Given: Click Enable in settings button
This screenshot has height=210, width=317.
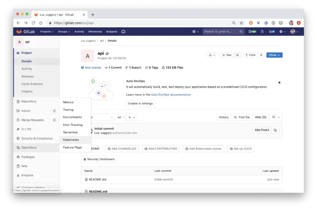Looking at the screenshot, I should click(141, 104).
